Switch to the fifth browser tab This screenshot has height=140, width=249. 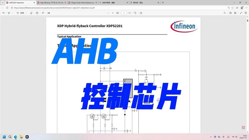point(145,3)
